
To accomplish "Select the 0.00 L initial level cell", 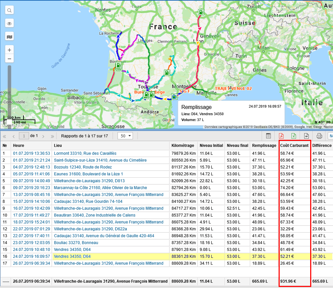I will [x=211, y=188].
